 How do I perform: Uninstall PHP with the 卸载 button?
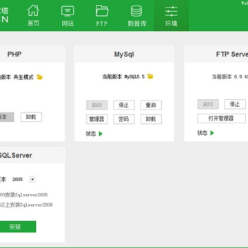(x=31, y=117)
